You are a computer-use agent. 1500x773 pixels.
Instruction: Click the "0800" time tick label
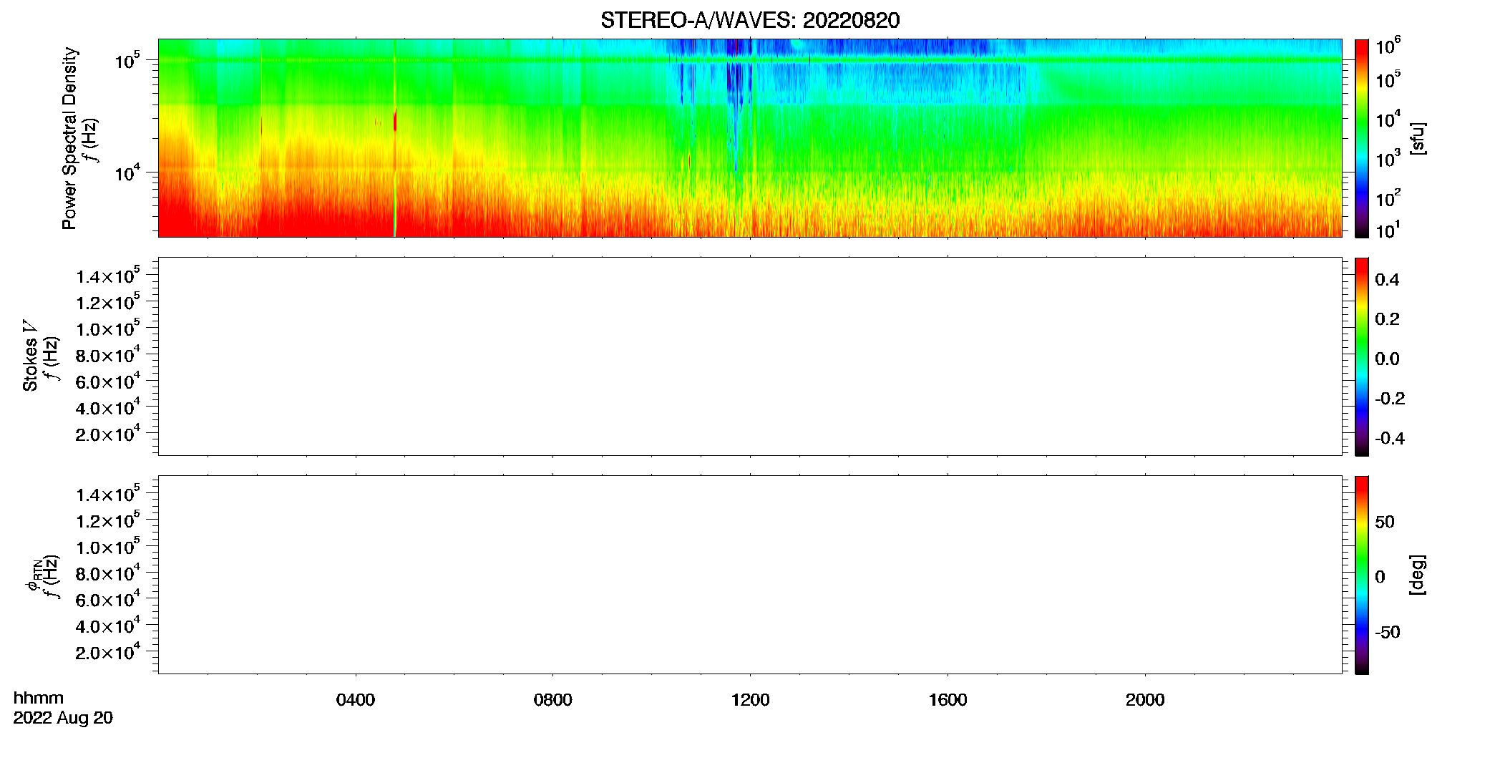(553, 700)
